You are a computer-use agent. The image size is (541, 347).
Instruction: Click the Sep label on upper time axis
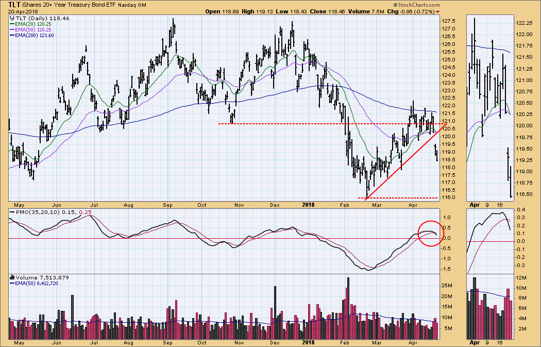pyautogui.click(x=167, y=205)
